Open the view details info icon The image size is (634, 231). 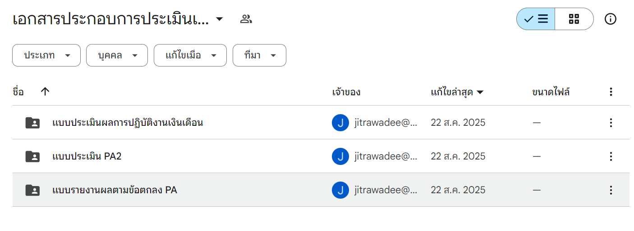click(611, 19)
